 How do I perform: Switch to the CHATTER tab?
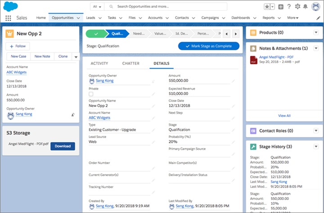[x=131, y=63]
